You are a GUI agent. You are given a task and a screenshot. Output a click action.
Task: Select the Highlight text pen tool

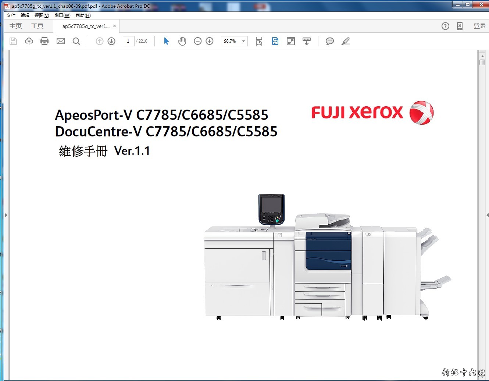point(345,41)
